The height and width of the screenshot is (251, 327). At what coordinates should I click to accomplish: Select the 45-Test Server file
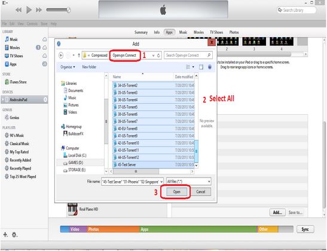(x=154, y=165)
